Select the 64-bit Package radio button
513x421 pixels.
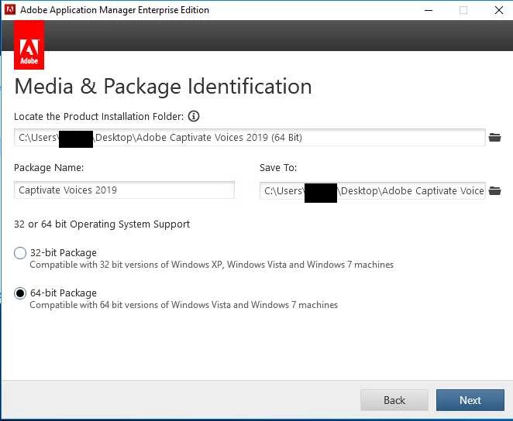pyautogui.click(x=20, y=293)
